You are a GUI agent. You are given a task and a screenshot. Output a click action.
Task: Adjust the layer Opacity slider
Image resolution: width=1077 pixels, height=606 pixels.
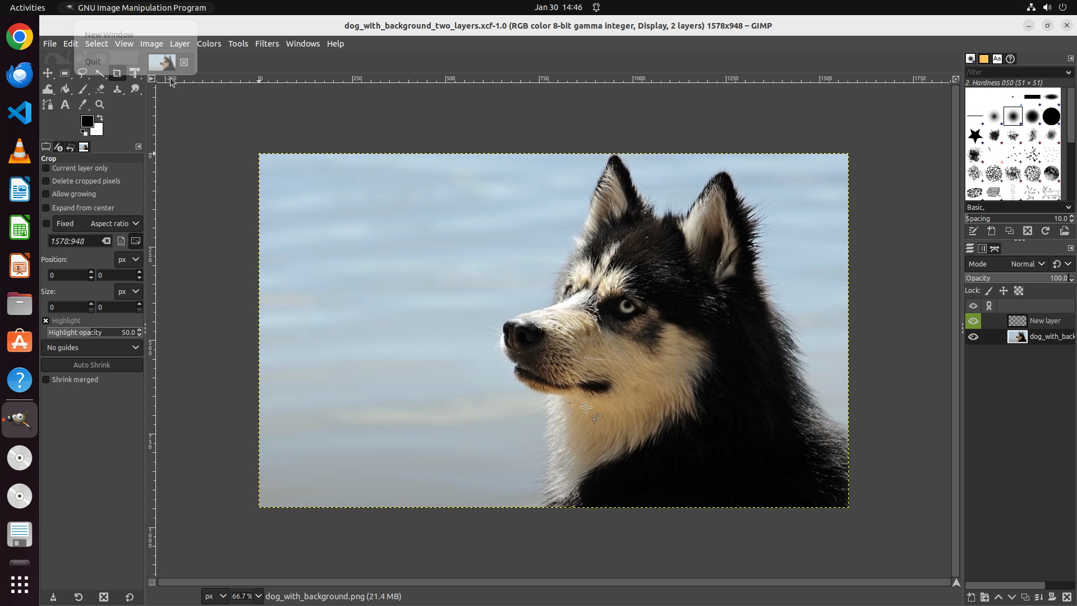click(1016, 278)
